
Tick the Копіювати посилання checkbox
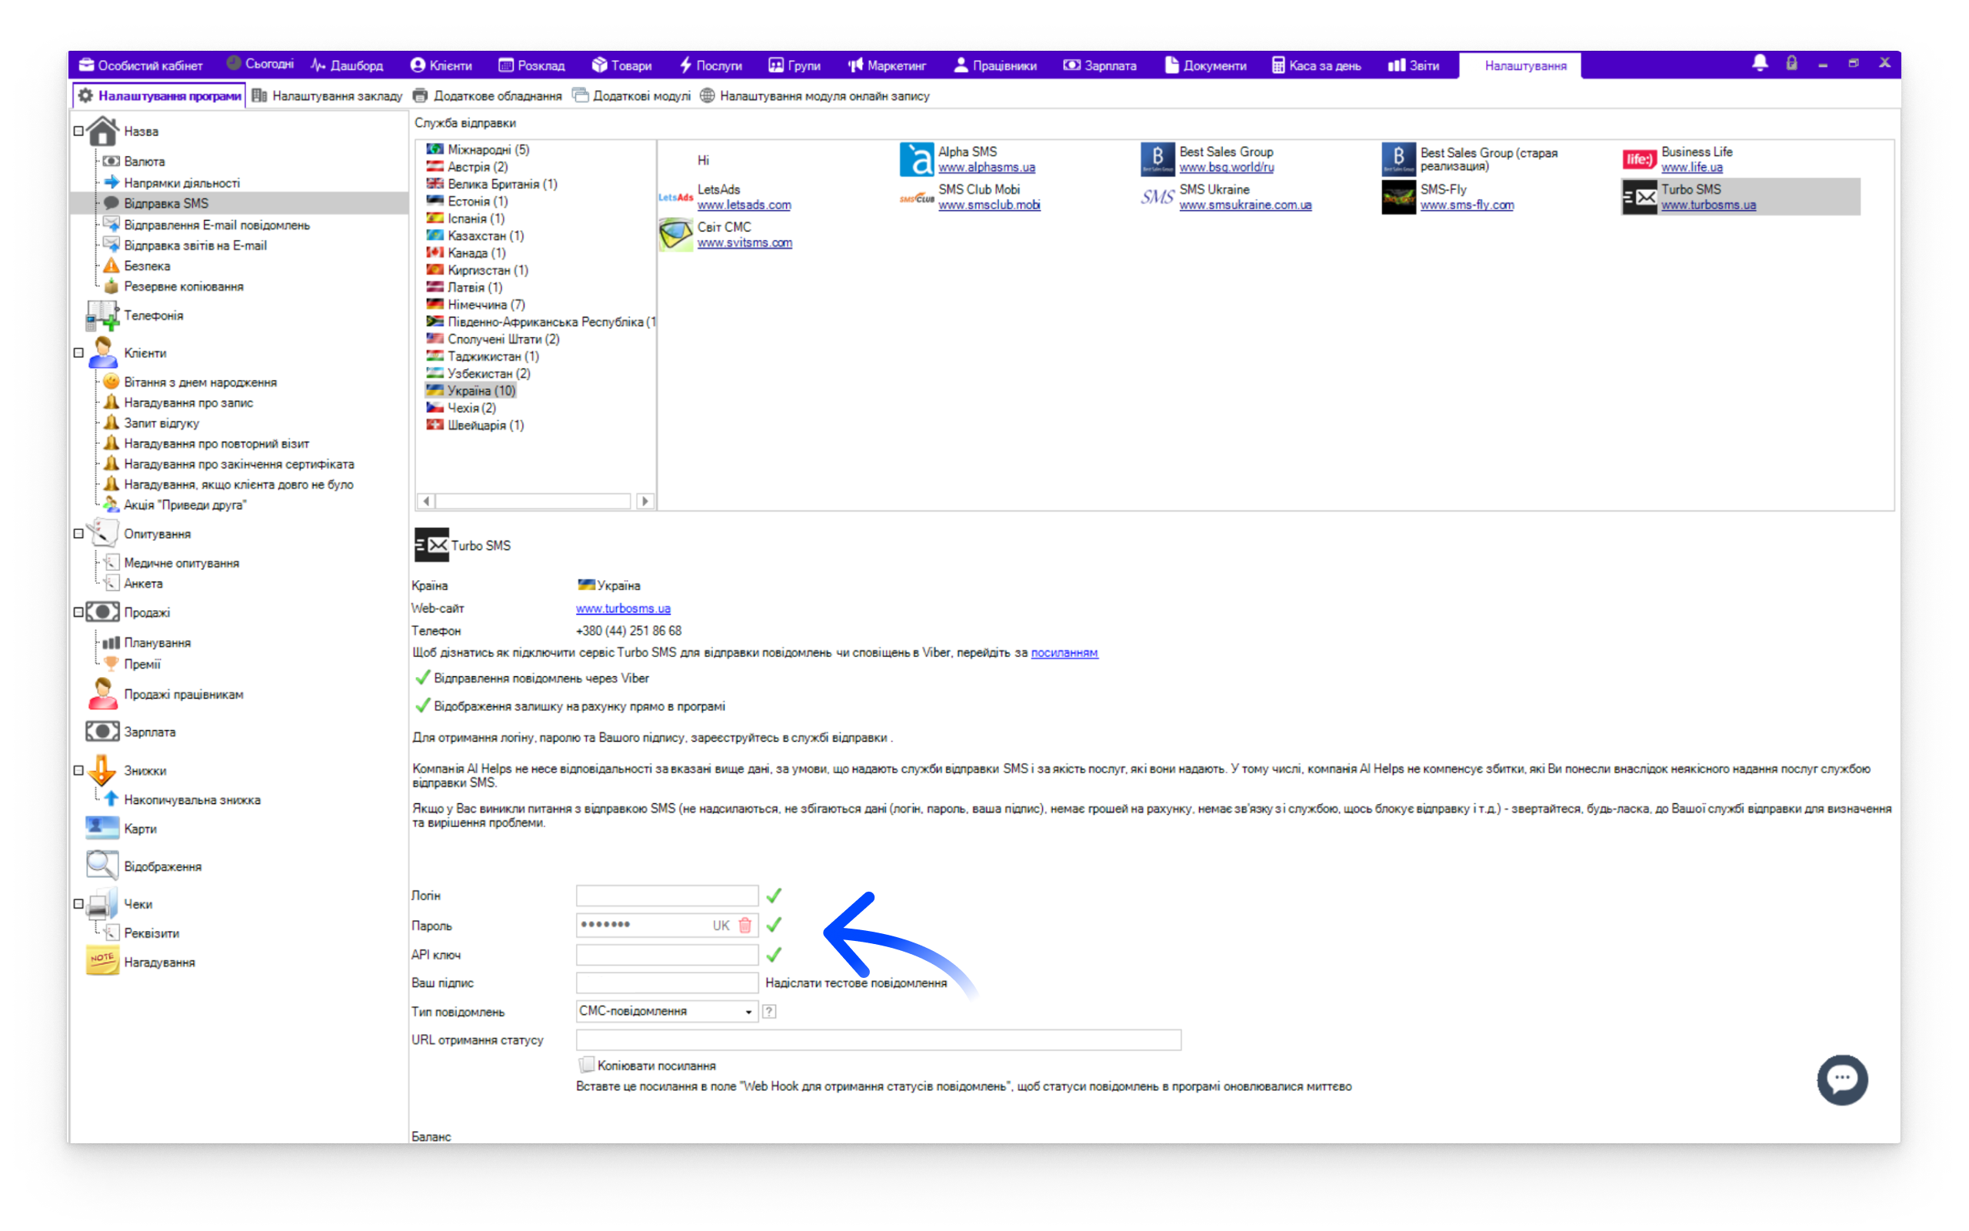click(x=586, y=1065)
